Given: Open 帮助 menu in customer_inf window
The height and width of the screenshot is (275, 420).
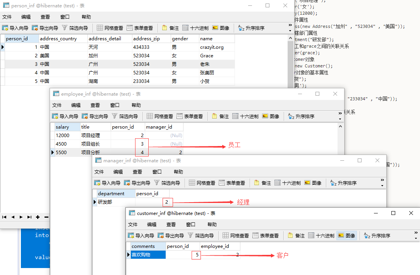Looking at the screenshot, I should (212, 225).
